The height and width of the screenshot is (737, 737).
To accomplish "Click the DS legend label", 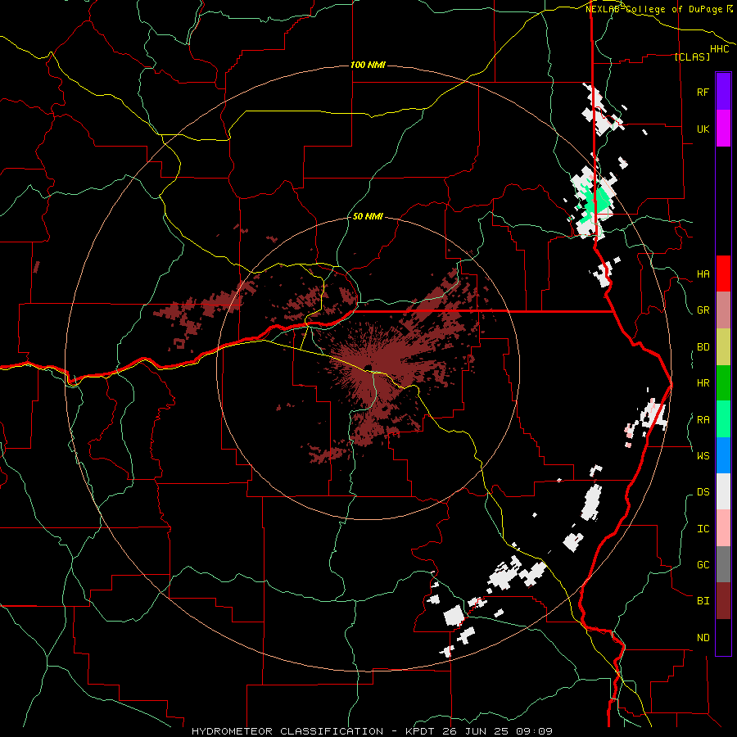I will pos(703,491).
